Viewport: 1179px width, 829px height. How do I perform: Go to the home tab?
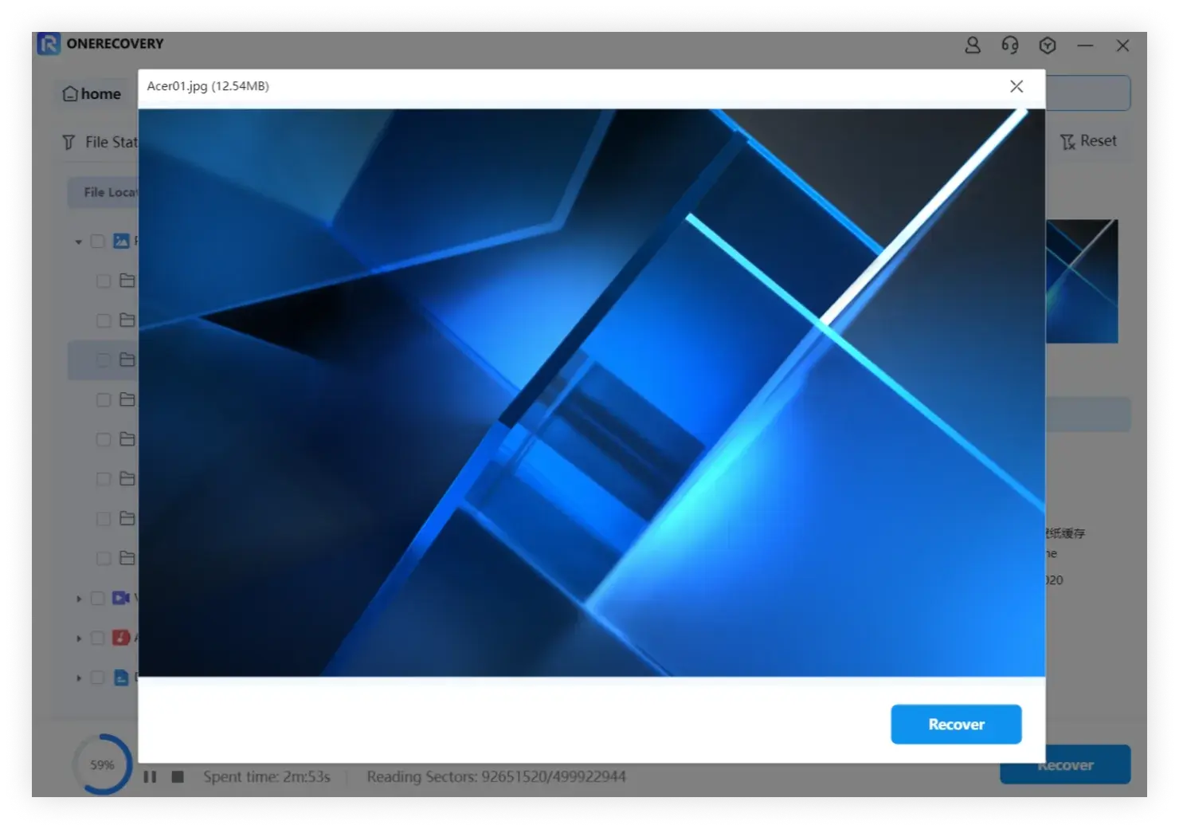(x=92, y=94)
